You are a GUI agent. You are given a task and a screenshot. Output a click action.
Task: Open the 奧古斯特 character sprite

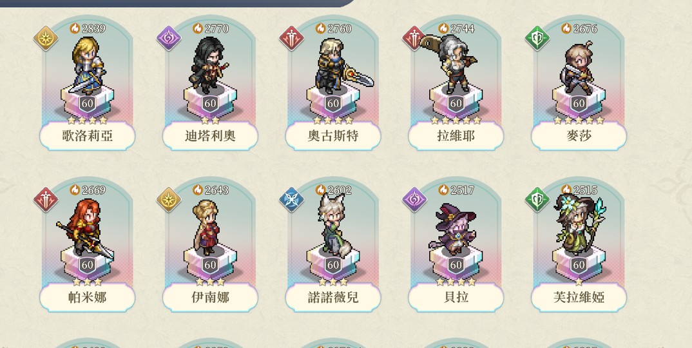pyautogui.click(x=341, y=66)
